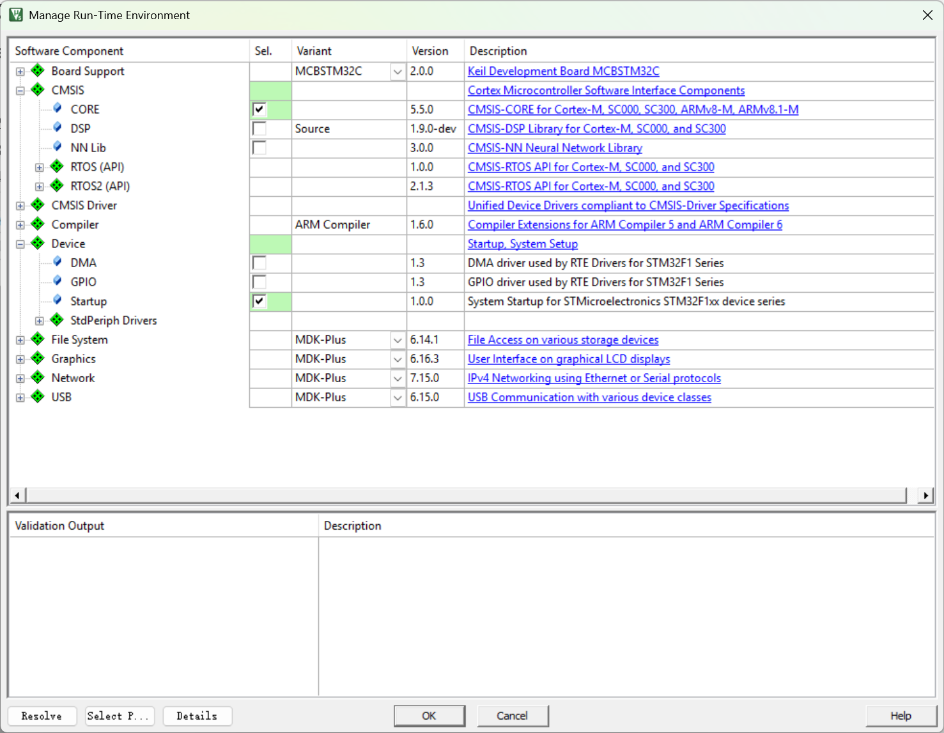The width and height of the screenshot is (944, 733).
Task: Uncheck the Startup component checkbox
Action: click(x=259, y=301)
